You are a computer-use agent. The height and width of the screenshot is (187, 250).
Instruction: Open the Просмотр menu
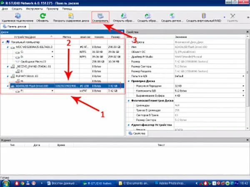[x=52, y=9]
